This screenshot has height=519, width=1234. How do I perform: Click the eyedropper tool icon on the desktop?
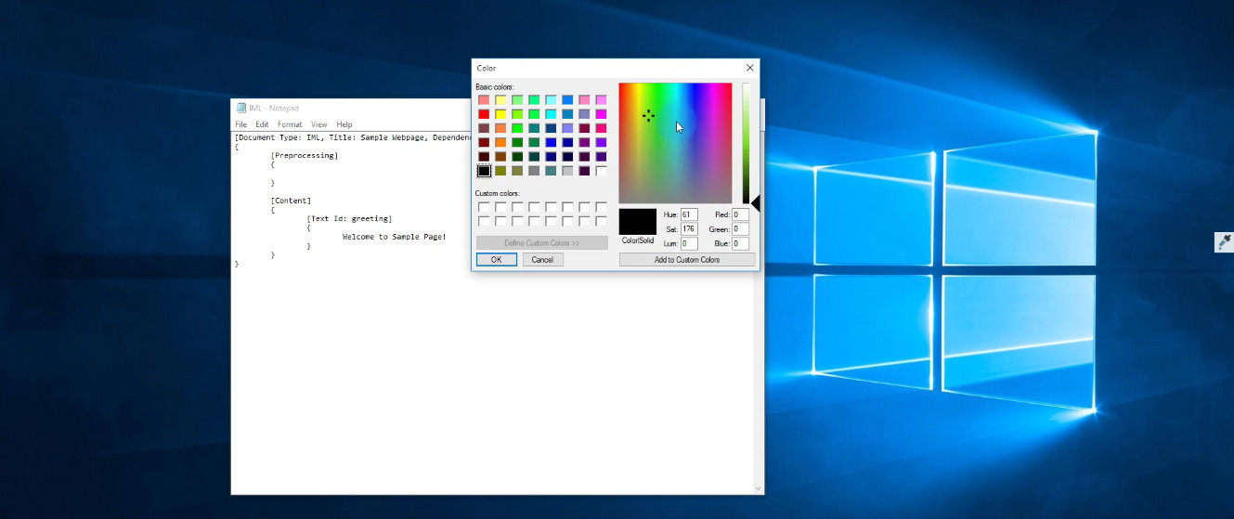click(x=1224, y=242)
